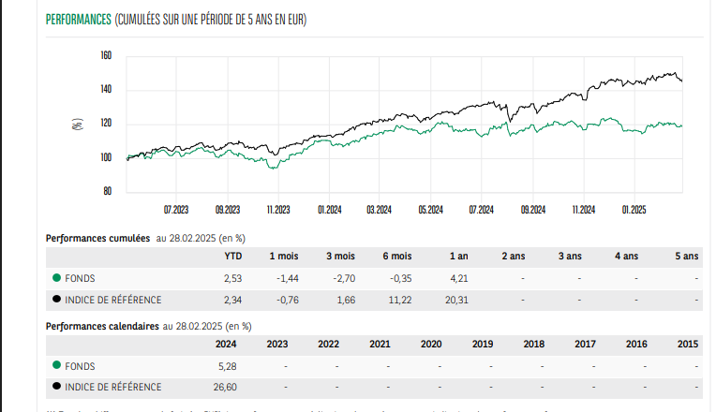This screenshot has height=412, width=716.
Task: Click the green FONDS dot in calendar table
Action: click(x=57, y=366)
